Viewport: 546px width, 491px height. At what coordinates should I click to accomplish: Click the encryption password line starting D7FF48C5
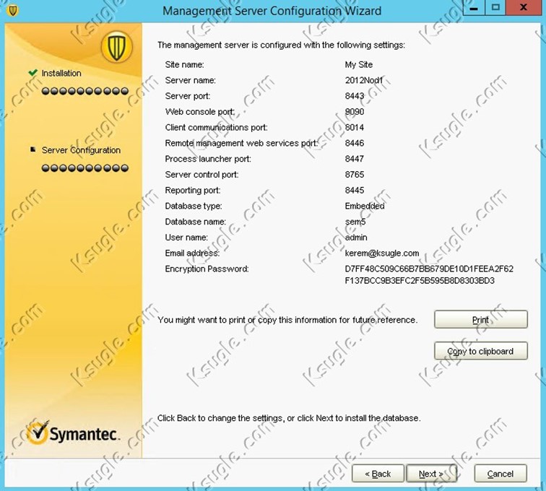point(429,269)
